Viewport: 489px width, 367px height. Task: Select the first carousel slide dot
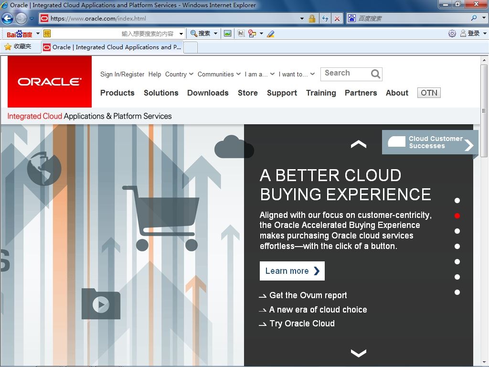(x=457, y=201)
